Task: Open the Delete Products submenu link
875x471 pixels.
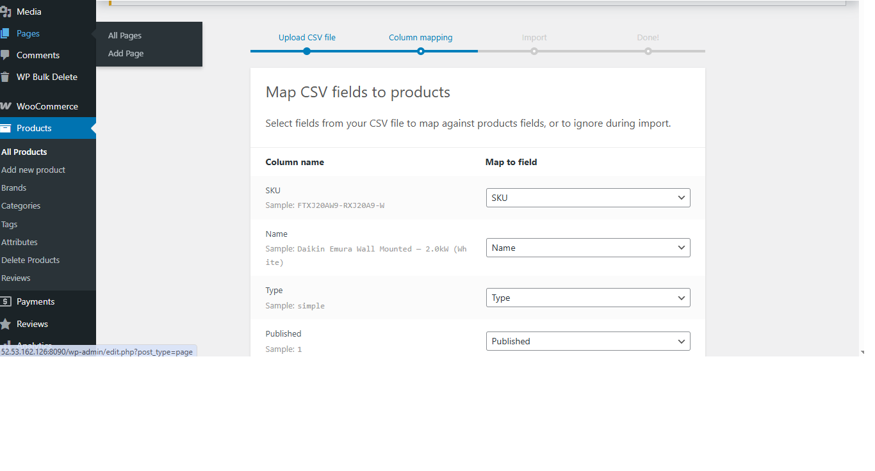Action: (x=30, y=260)
